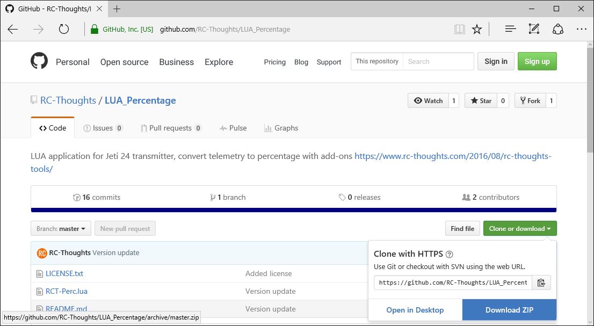Click the Find file button

(462, 228)
